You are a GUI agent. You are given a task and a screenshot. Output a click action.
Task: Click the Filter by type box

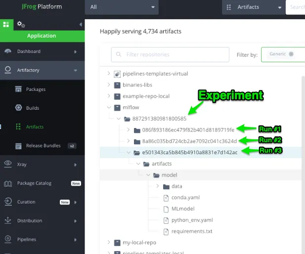click(x=283, y=55)
